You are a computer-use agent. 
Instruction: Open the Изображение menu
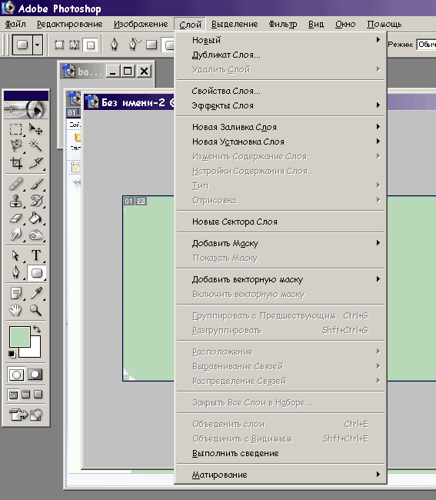[x=141, y=24]
